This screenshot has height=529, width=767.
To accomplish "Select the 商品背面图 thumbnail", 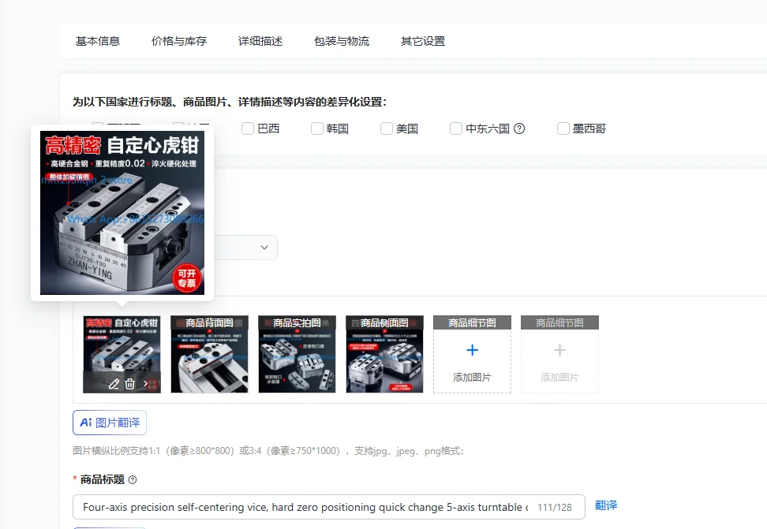I will [x=209, y=355].
